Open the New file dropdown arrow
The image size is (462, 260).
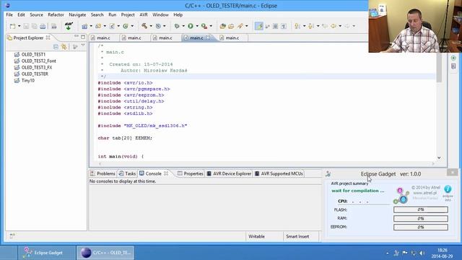click(19, 26)
